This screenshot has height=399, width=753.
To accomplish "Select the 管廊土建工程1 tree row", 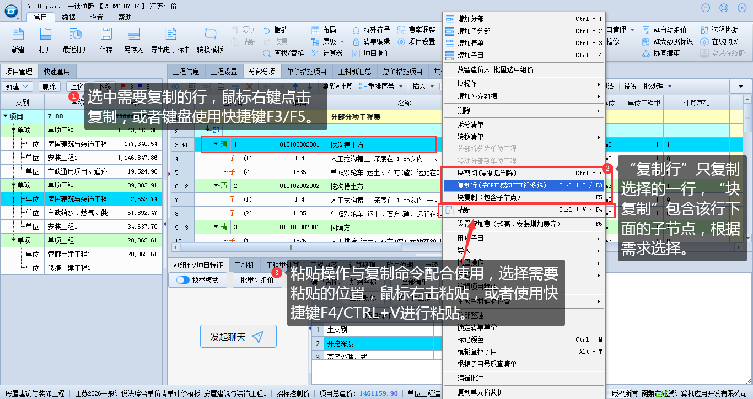I will (x=81, y=254).
